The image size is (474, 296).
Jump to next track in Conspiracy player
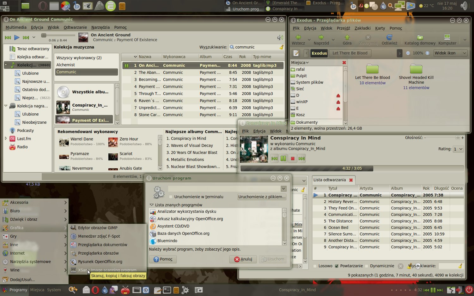302,158
